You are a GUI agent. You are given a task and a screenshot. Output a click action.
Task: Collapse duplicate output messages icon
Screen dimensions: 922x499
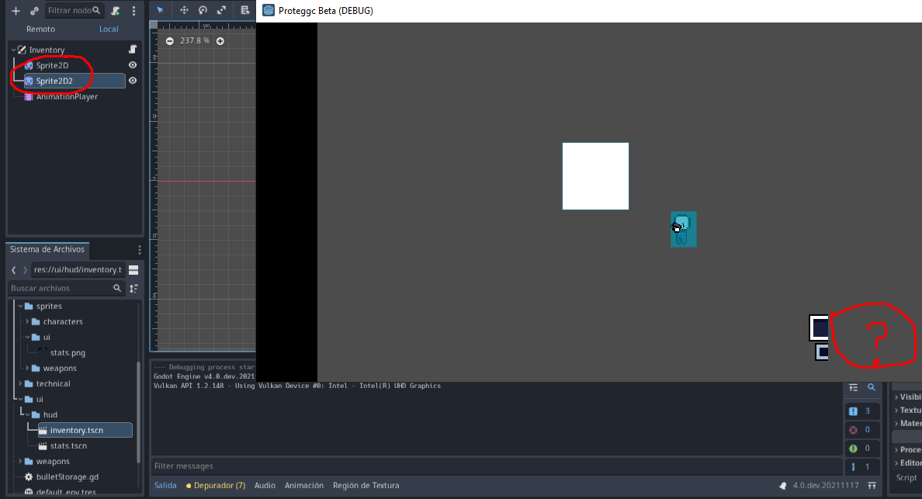tap(853, 388)
